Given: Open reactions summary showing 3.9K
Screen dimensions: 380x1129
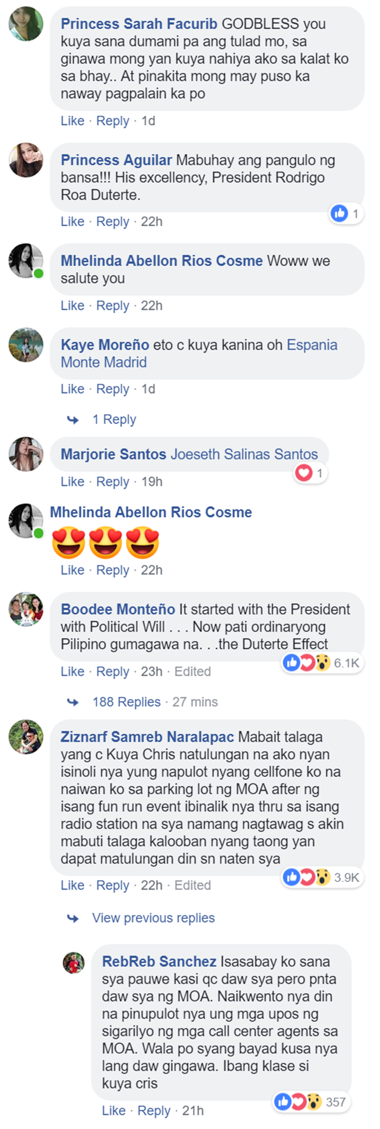Looking at the screenshot, I should tap(322, 877).
